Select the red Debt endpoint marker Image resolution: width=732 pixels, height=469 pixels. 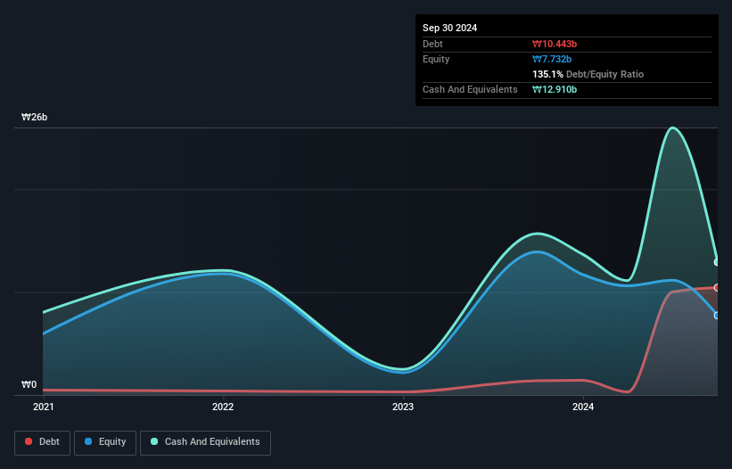(x=717, y=287)
